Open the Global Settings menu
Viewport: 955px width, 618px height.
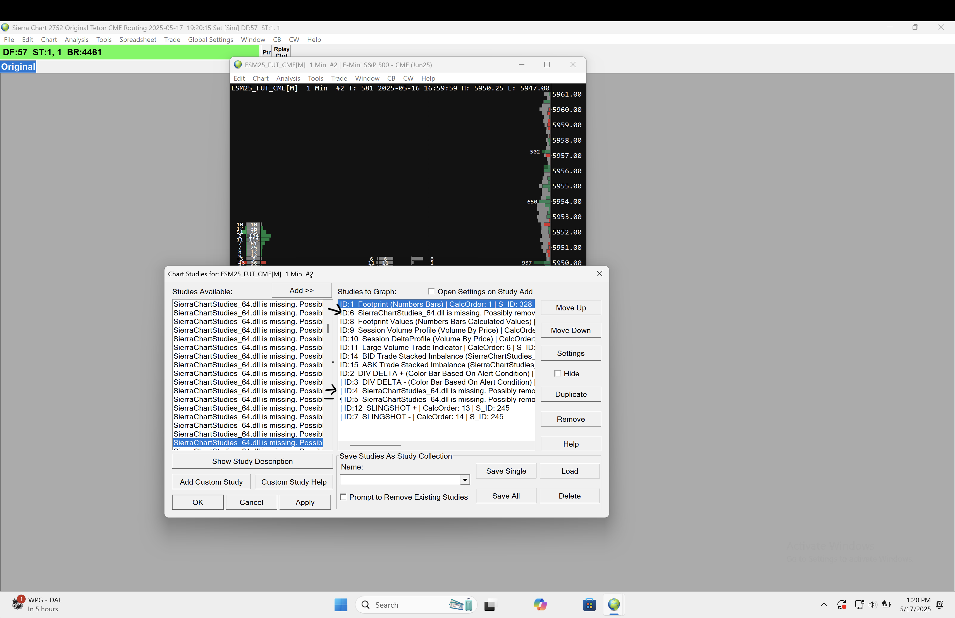(x=210, y=39)
